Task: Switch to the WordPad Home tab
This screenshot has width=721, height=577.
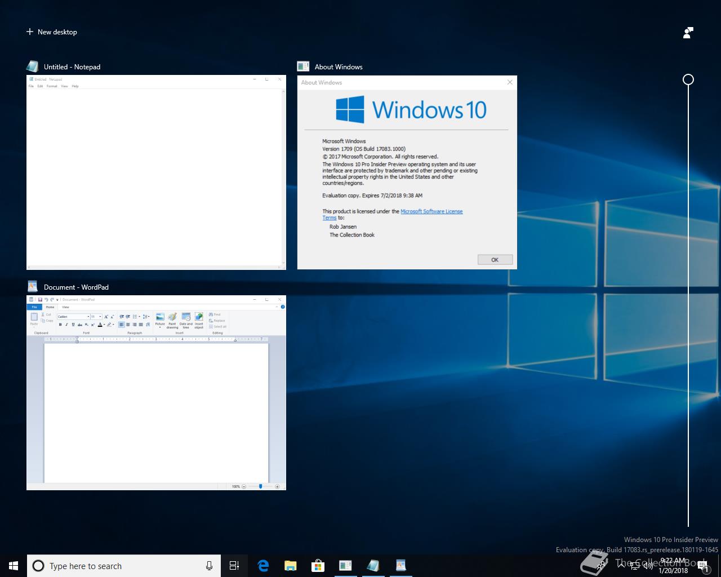Action: click(50, 307)
